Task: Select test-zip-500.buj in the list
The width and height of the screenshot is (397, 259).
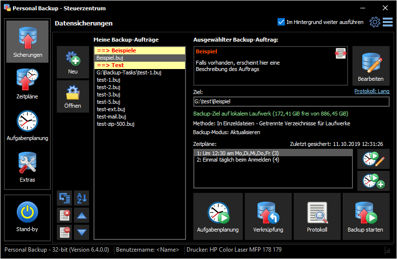Action: [140, 124]
